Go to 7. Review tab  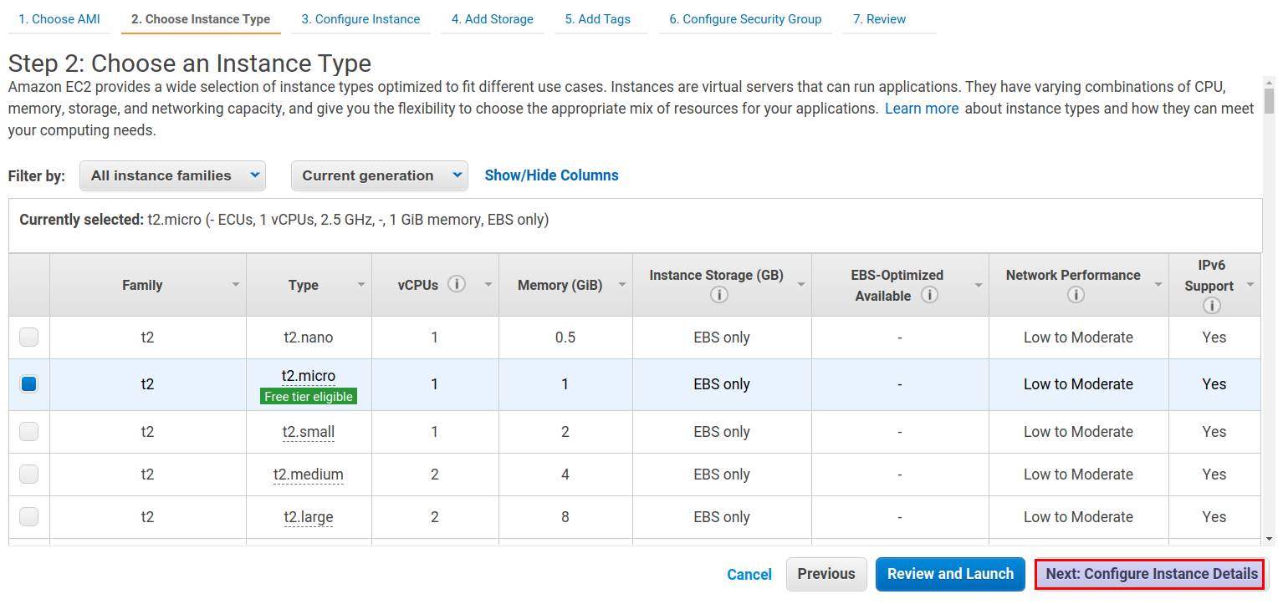pos(879,18)
